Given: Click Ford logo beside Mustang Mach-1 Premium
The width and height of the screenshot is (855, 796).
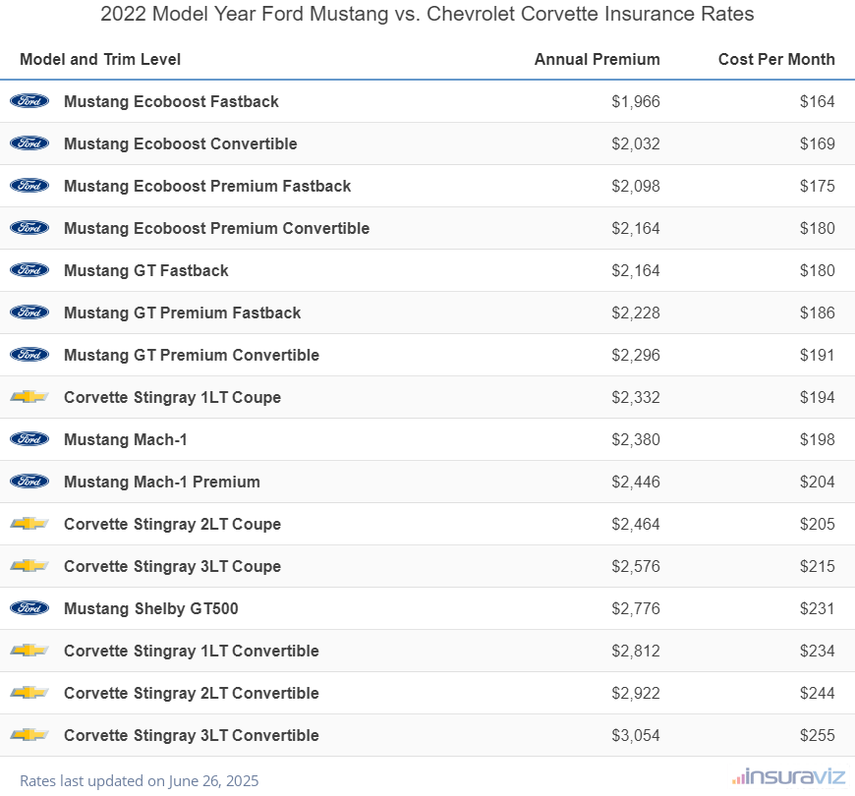Looking at the screenshot, I should pos(29,482).
